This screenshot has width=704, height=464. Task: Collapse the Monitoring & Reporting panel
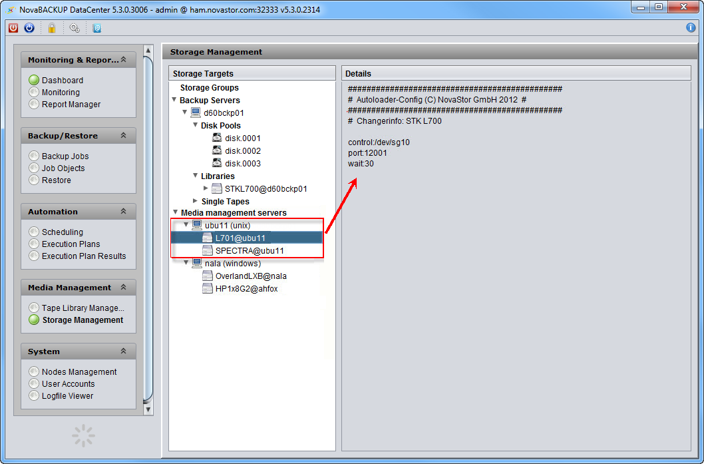124,60
